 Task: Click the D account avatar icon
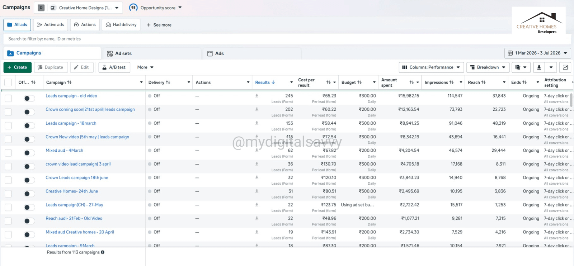point(41,8)
